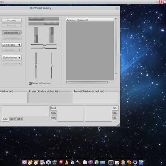Click the window resize grip corner
The width and height of the screenshot is (166, 166).
[x=118, y=124]
